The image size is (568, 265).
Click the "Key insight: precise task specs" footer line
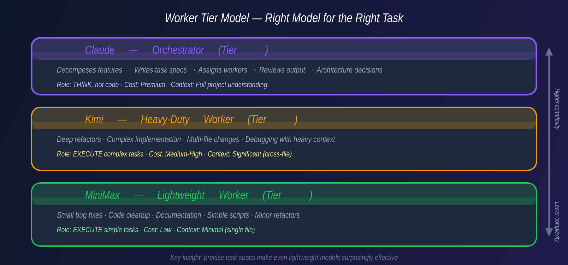point(284,257)
